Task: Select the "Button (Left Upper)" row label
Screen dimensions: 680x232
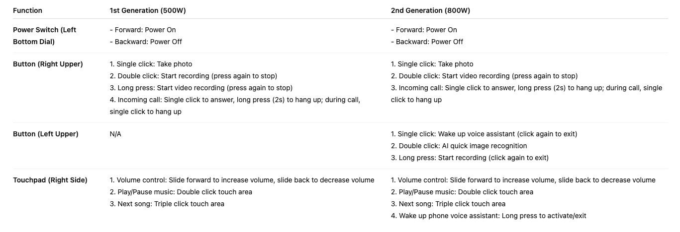Action: point(45,134)
